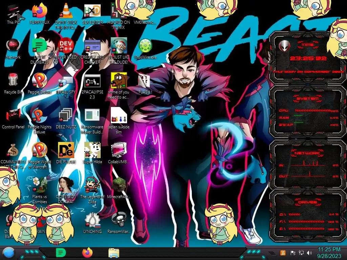Click the Start orb on the taskbar
347x260 pixels.
(x=9, y=253)
